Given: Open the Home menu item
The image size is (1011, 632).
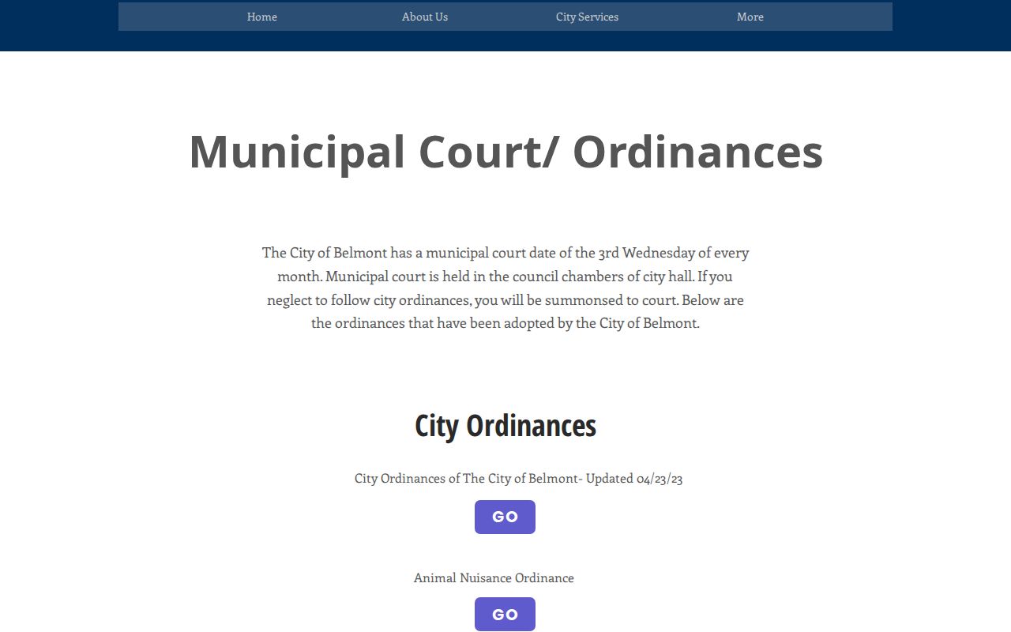Looking at the screenshot, I should pos(262,17).
